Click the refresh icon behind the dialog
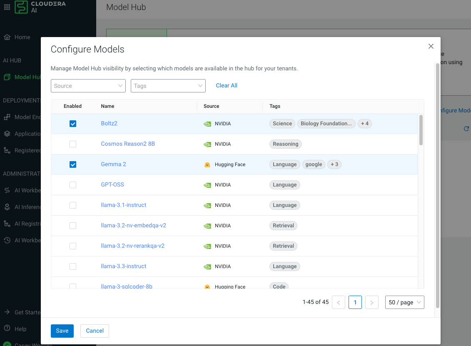This screenshot has width=471, height=346. point(466,129)
